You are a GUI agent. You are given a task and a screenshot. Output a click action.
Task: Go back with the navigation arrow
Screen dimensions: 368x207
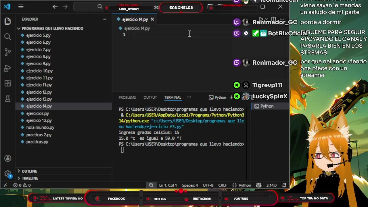coord(55,6)
